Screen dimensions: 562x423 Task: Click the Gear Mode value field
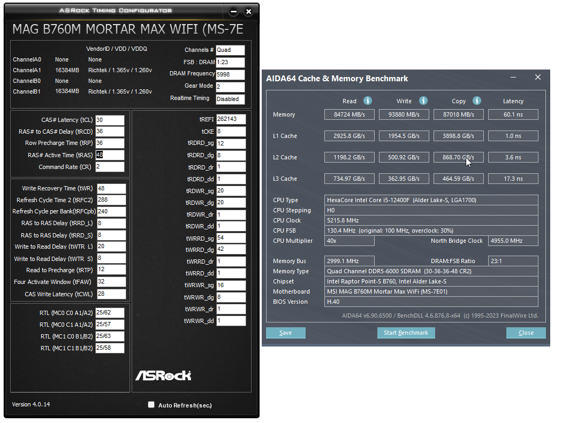pyautogui.click(x=230, y=87)
